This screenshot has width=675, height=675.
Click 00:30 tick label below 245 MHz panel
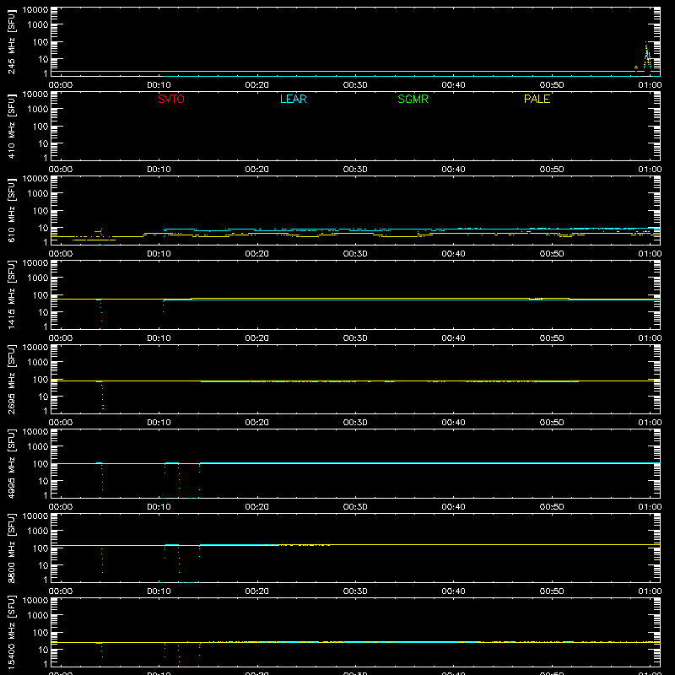pyautogui.click(x=355, y=85)
